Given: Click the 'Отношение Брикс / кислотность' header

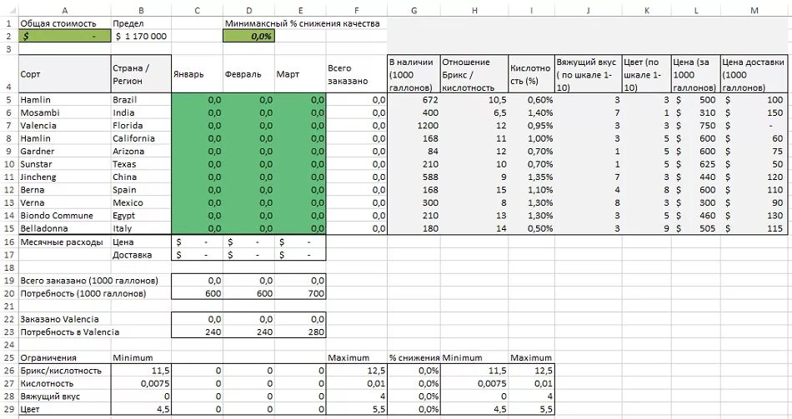Looking at the screenshot, I should pos(474,74).
